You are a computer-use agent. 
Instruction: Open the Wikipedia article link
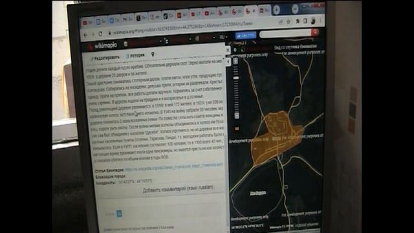(x=174, y=167)
